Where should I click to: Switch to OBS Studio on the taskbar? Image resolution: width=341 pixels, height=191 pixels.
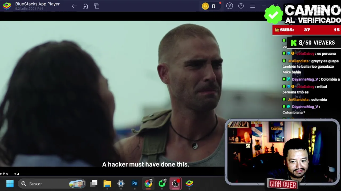176,184
